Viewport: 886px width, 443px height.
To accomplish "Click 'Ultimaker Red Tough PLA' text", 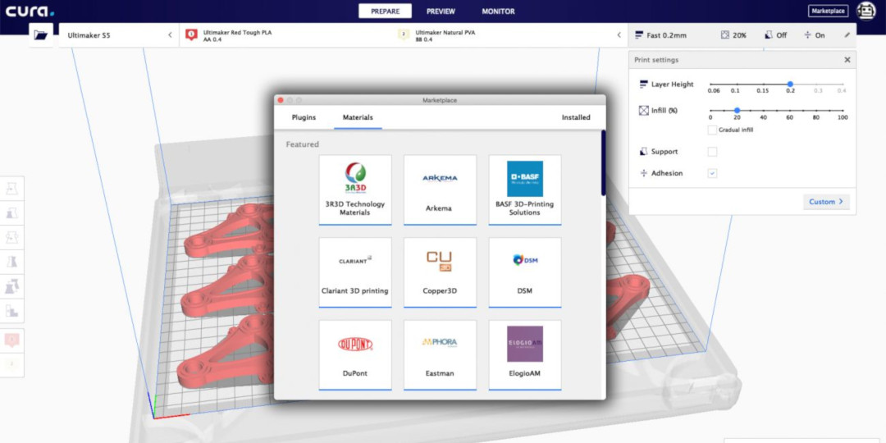I will pyautogui.click(x=237, y=32).
